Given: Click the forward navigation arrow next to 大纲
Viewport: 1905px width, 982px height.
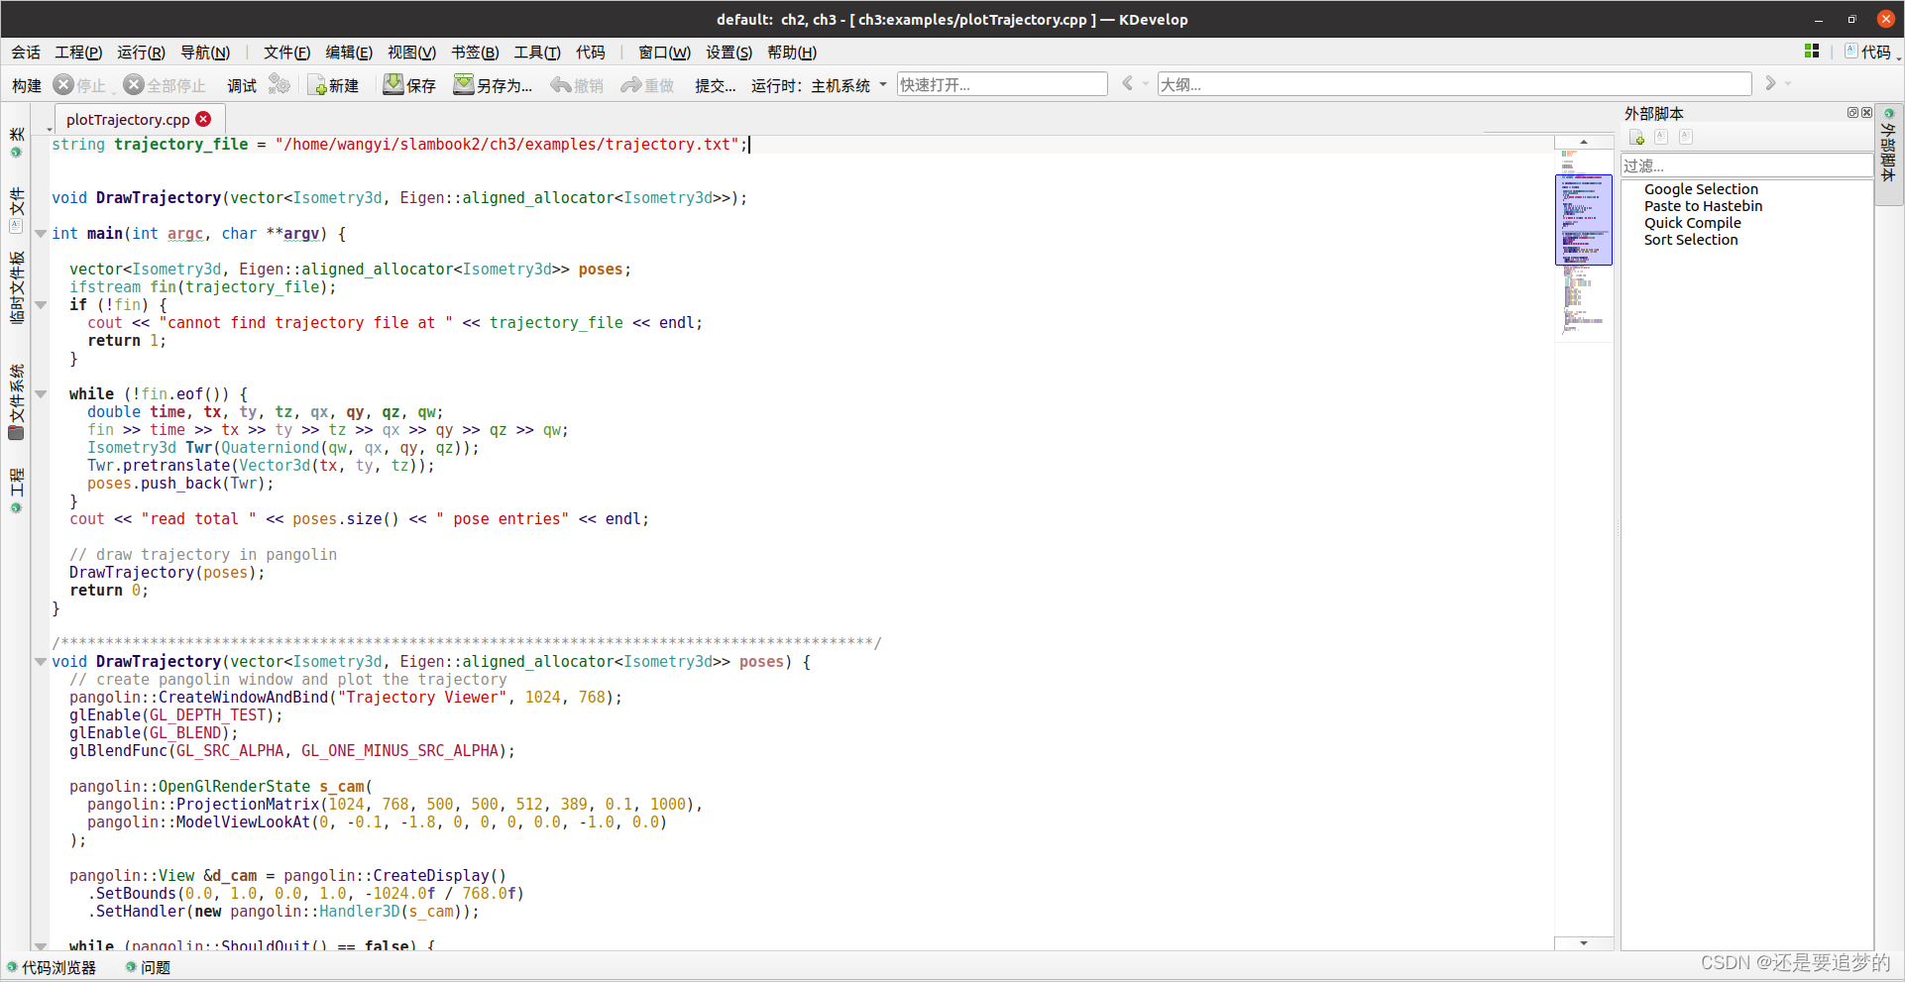Looking at the screenshot, I should pos(1770,84).
